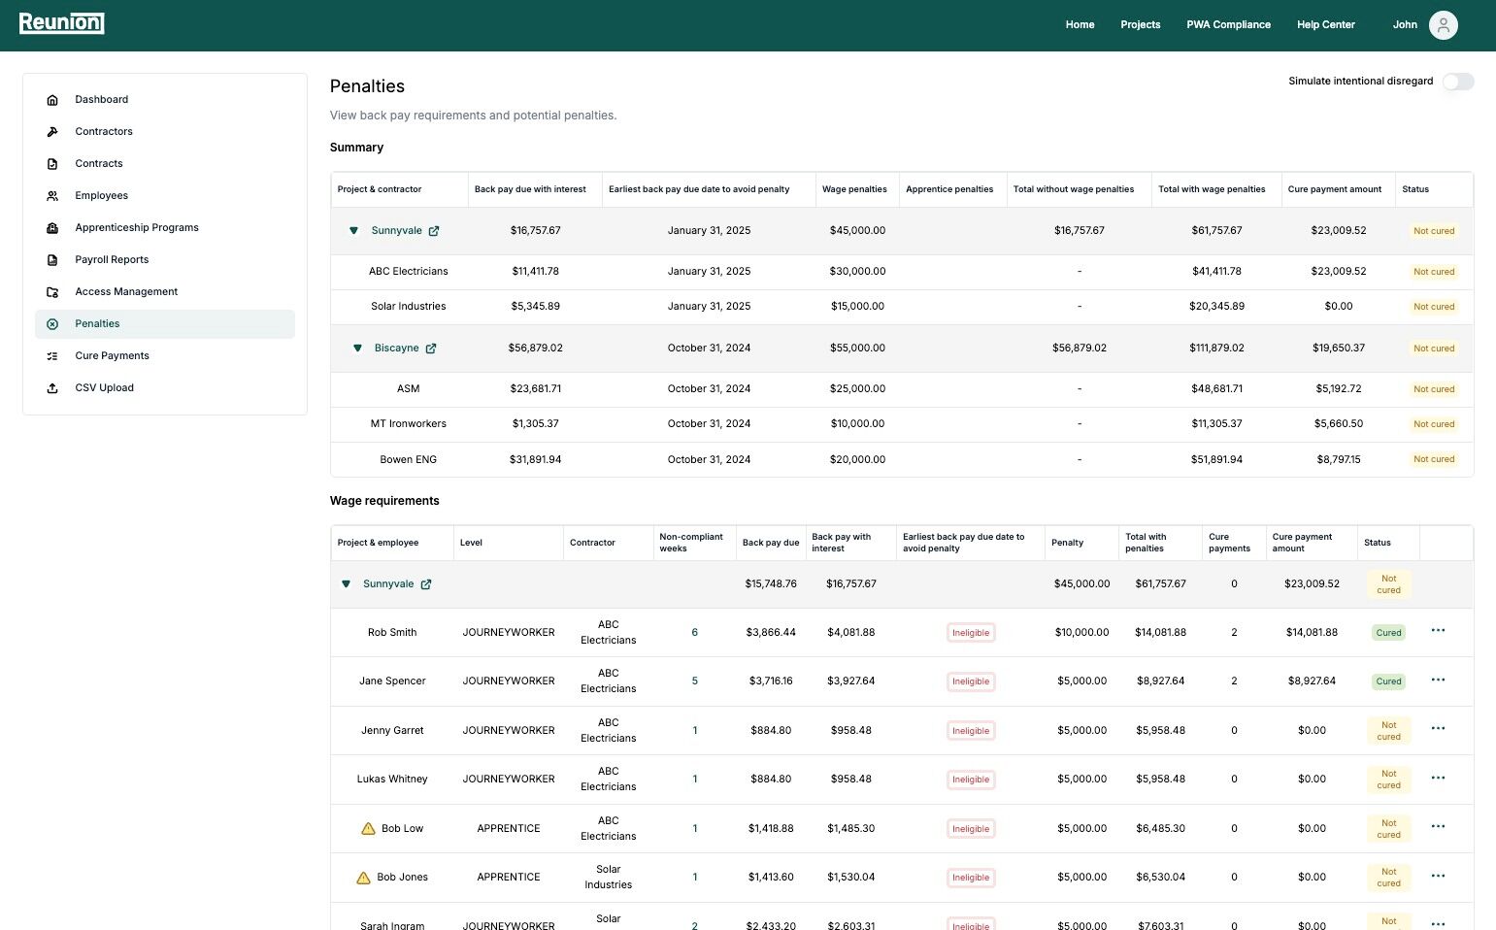Click the Contractors hammer icon

52,132
